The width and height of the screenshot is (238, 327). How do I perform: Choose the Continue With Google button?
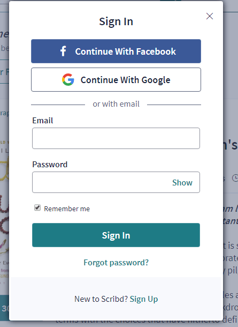tap(116, 79)
